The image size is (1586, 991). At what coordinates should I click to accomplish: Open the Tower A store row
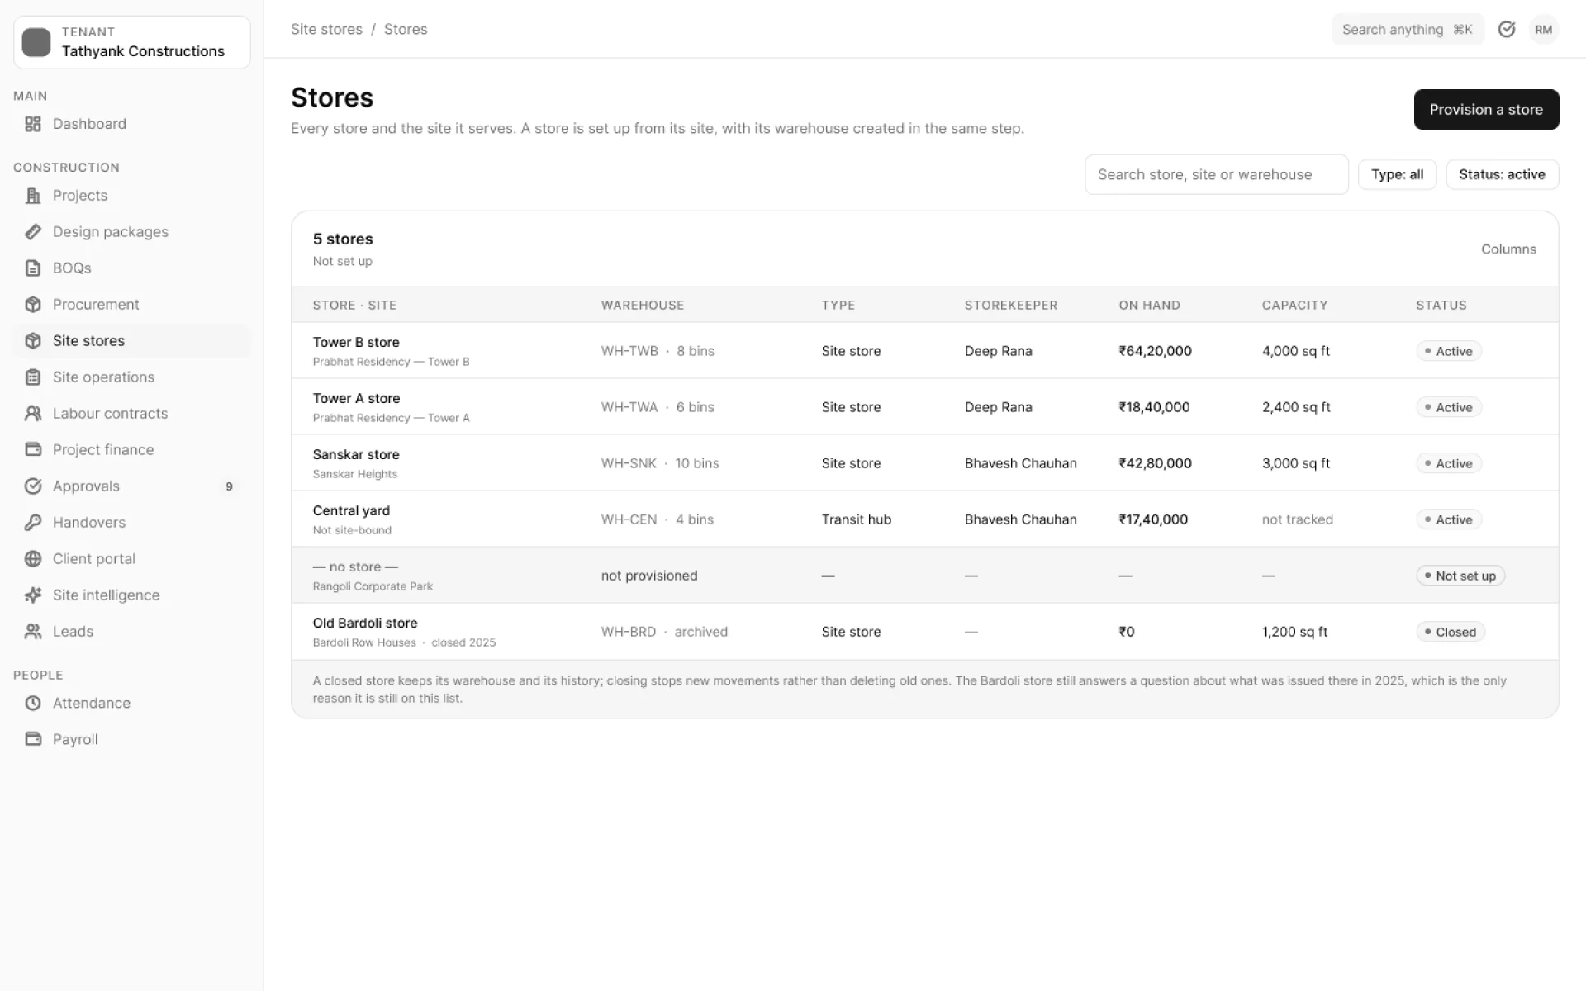(924, 407)
